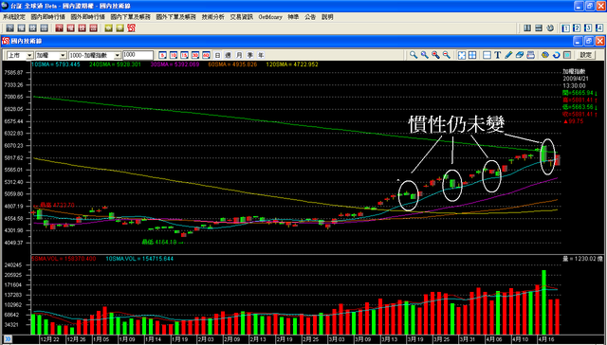The image size is (607, 345).
Task: Click the blue-lens magnifier icon
Action: tap(425, 55)
